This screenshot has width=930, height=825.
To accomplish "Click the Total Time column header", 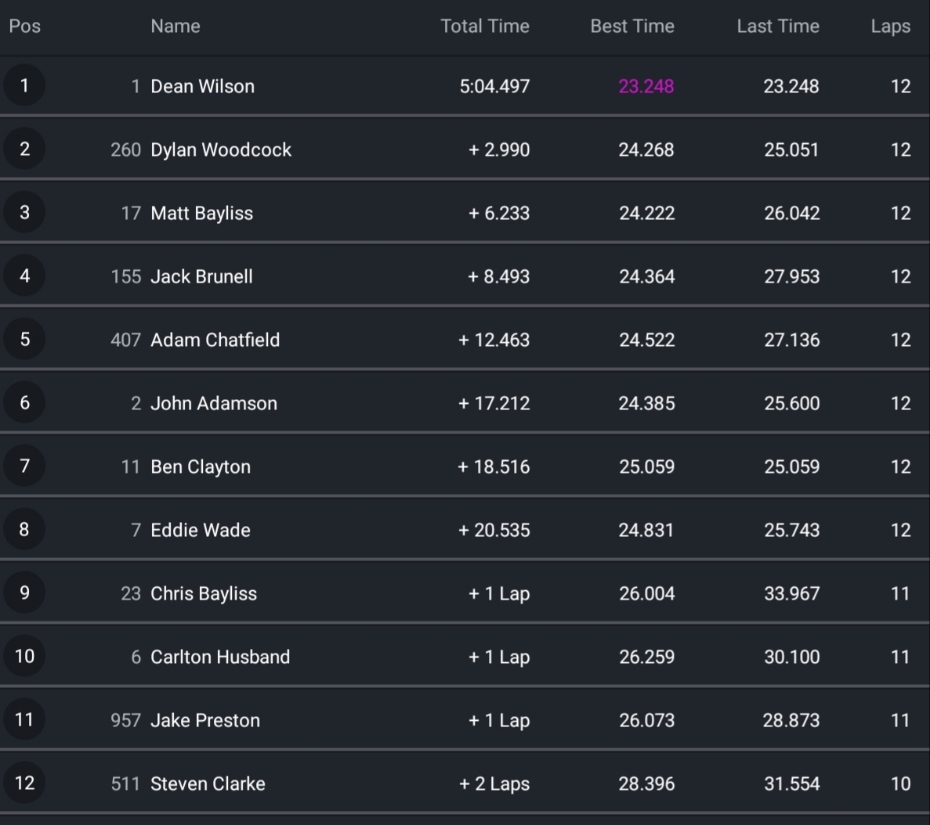I will (484, 26).
